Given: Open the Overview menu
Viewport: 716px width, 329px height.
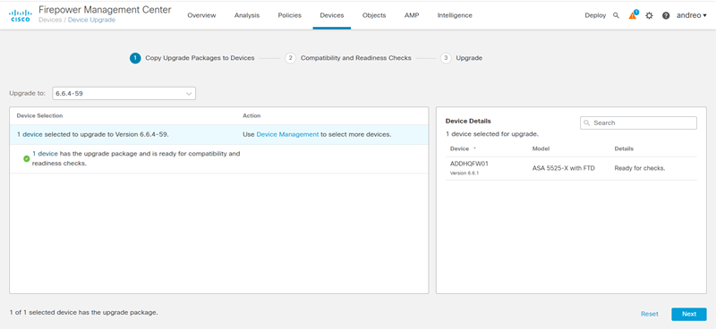Looking at the screenshot, I should [x=202, y=15].
